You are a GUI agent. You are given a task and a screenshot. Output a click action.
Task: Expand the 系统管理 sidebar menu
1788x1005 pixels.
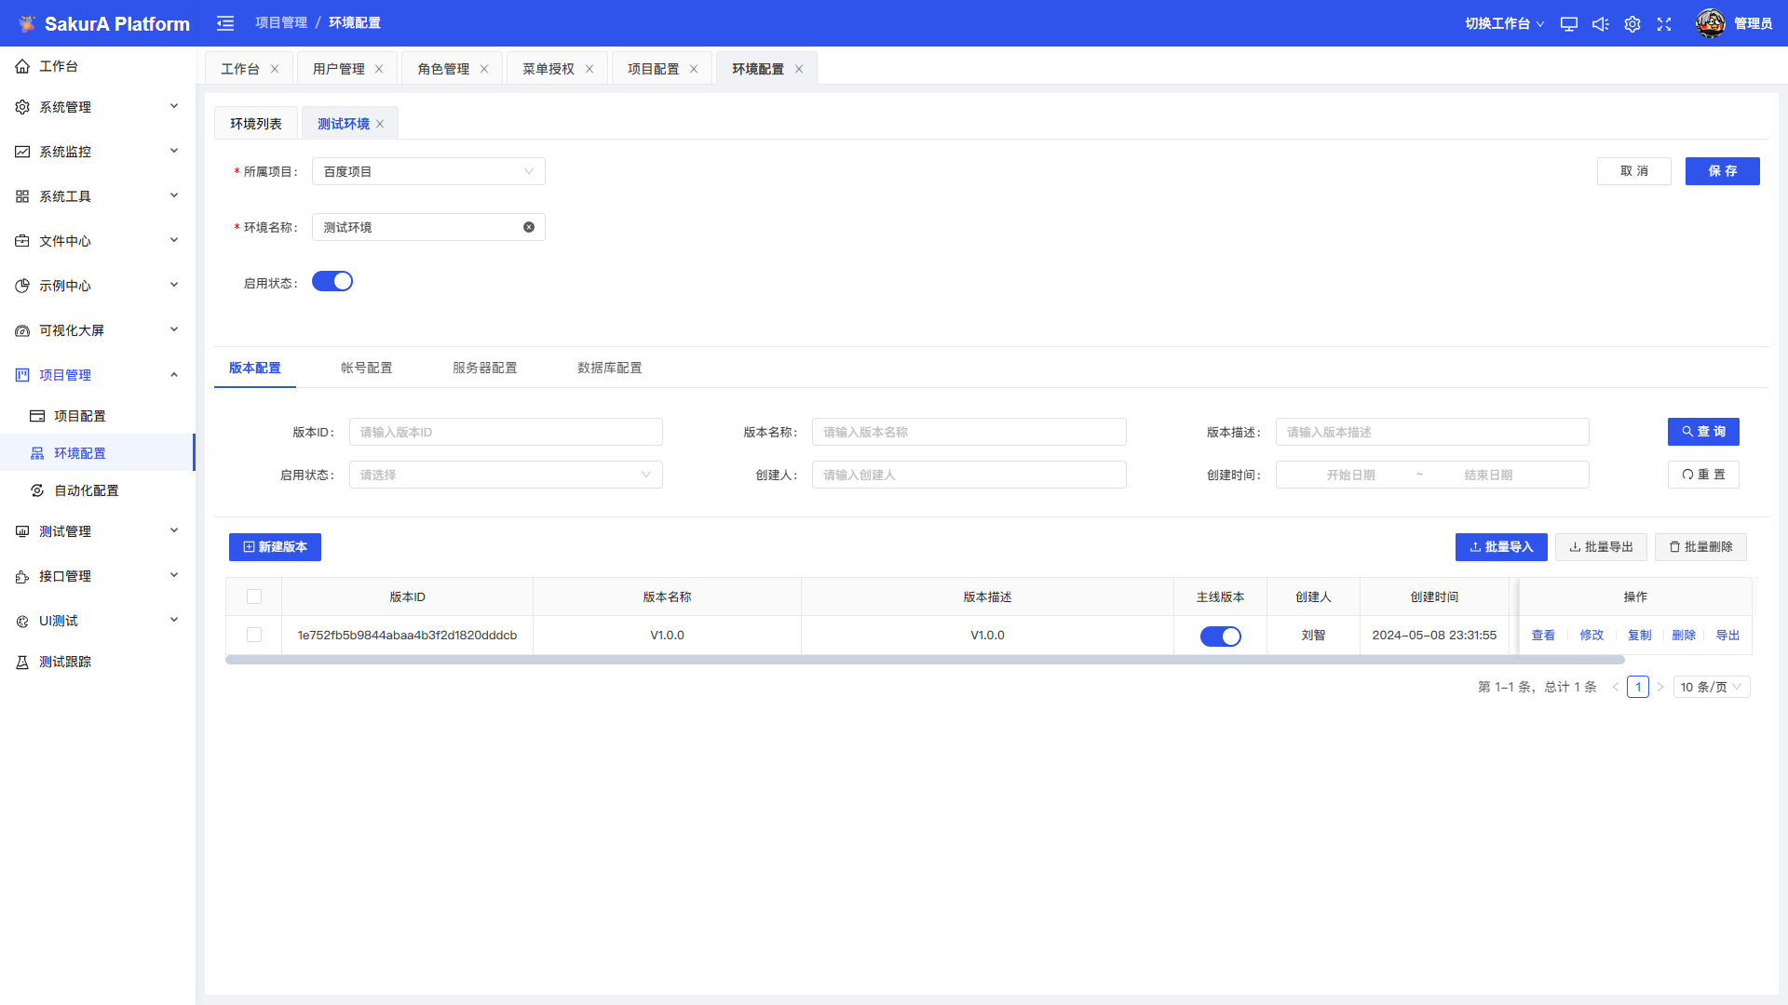98,107
